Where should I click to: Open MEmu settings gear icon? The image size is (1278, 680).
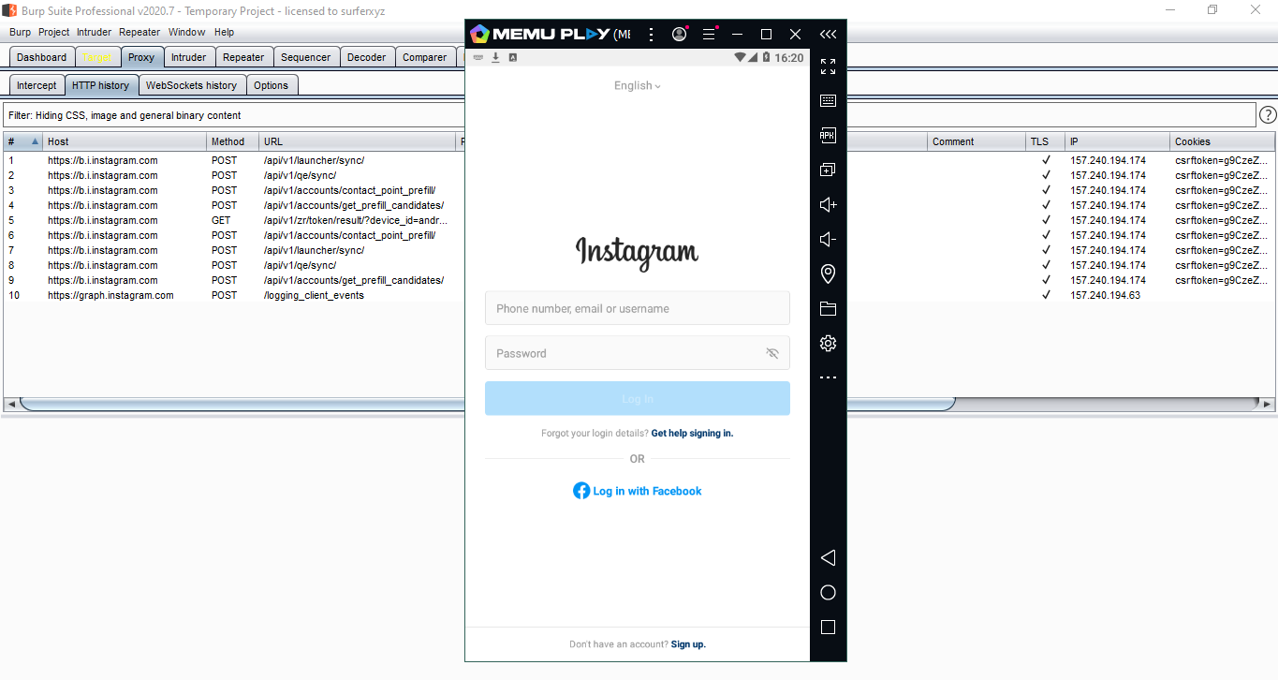point(828,344)
